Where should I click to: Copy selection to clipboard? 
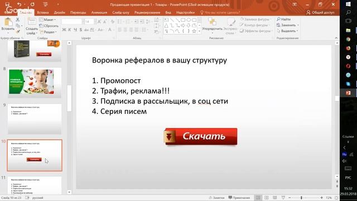[18, 26]
